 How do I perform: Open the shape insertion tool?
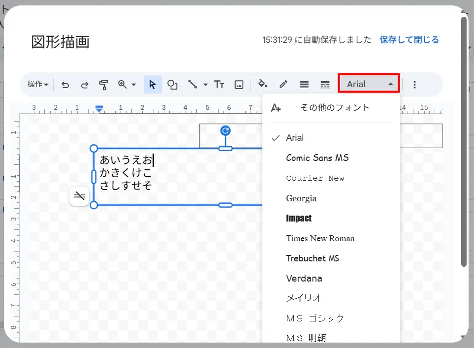tap(172, 85)
